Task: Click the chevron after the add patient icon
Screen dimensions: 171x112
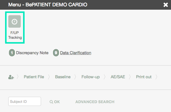Action: coord(18,77)
